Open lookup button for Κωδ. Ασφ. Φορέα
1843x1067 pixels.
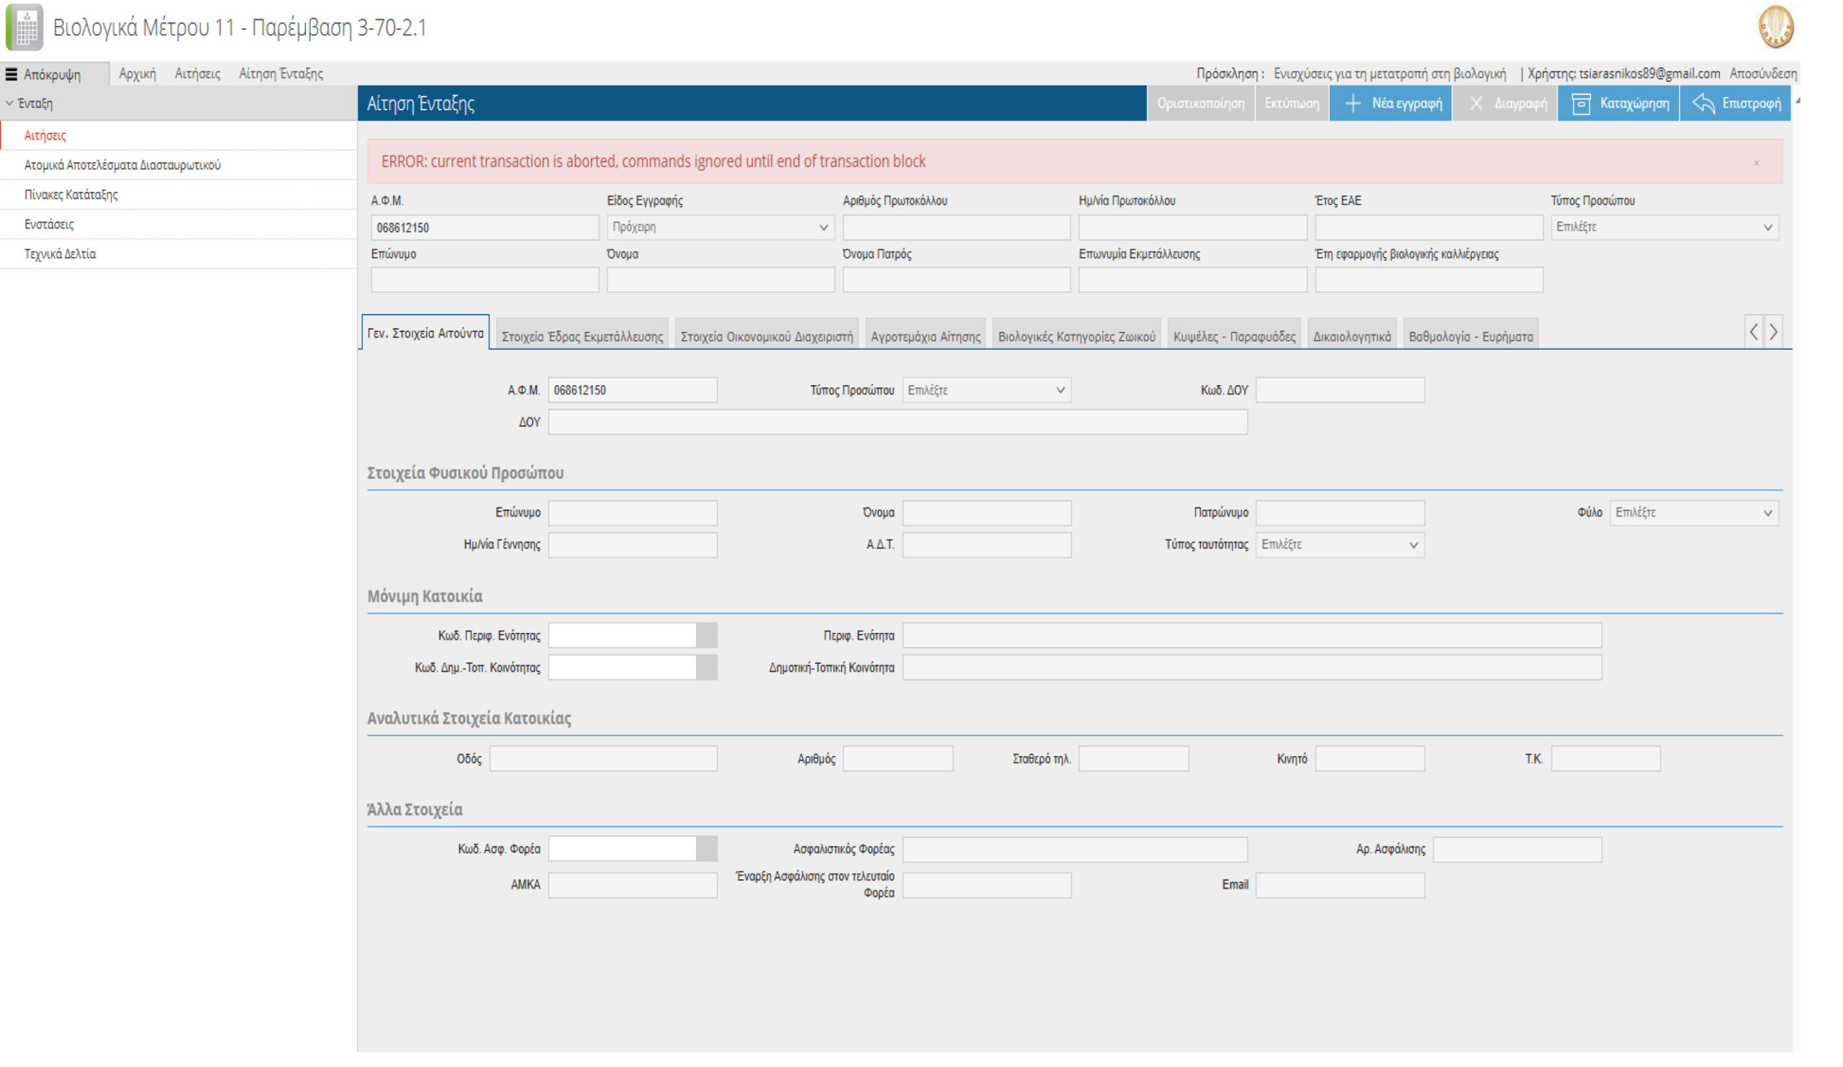[x=706, y=848]
